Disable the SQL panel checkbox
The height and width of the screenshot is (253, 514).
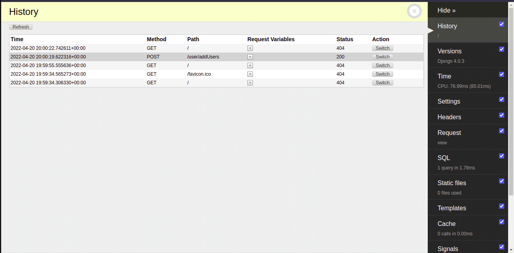pyautogui.click(x=501, y=156)
